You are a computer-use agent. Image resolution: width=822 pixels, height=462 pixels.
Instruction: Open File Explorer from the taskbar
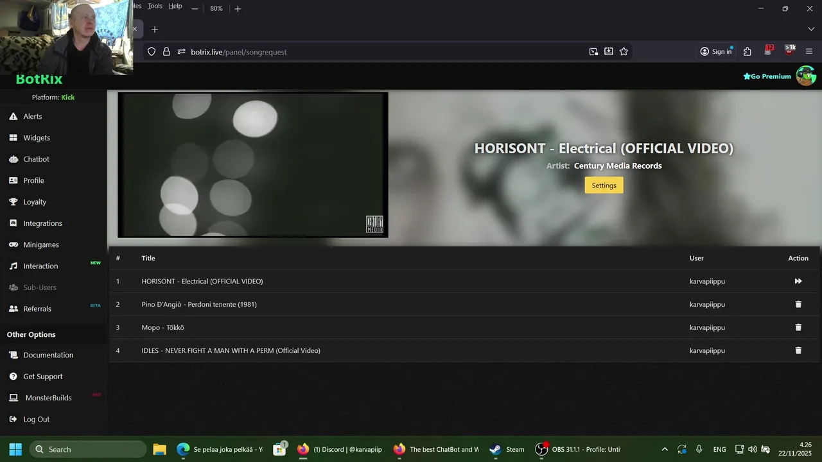[x=160, y=449]
